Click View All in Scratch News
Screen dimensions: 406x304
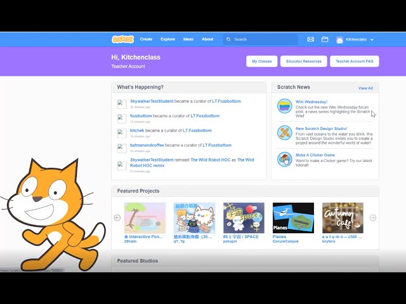click(365, 88)
